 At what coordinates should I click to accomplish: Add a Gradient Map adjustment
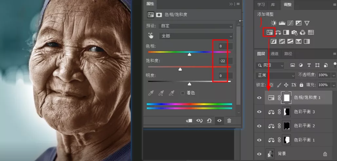pos(307,41)
